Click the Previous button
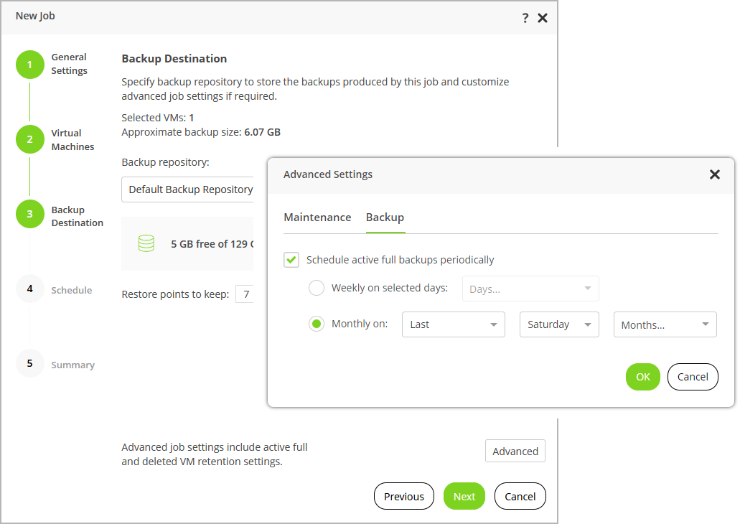Screen dimensions: 740x524 click(404, 496)
